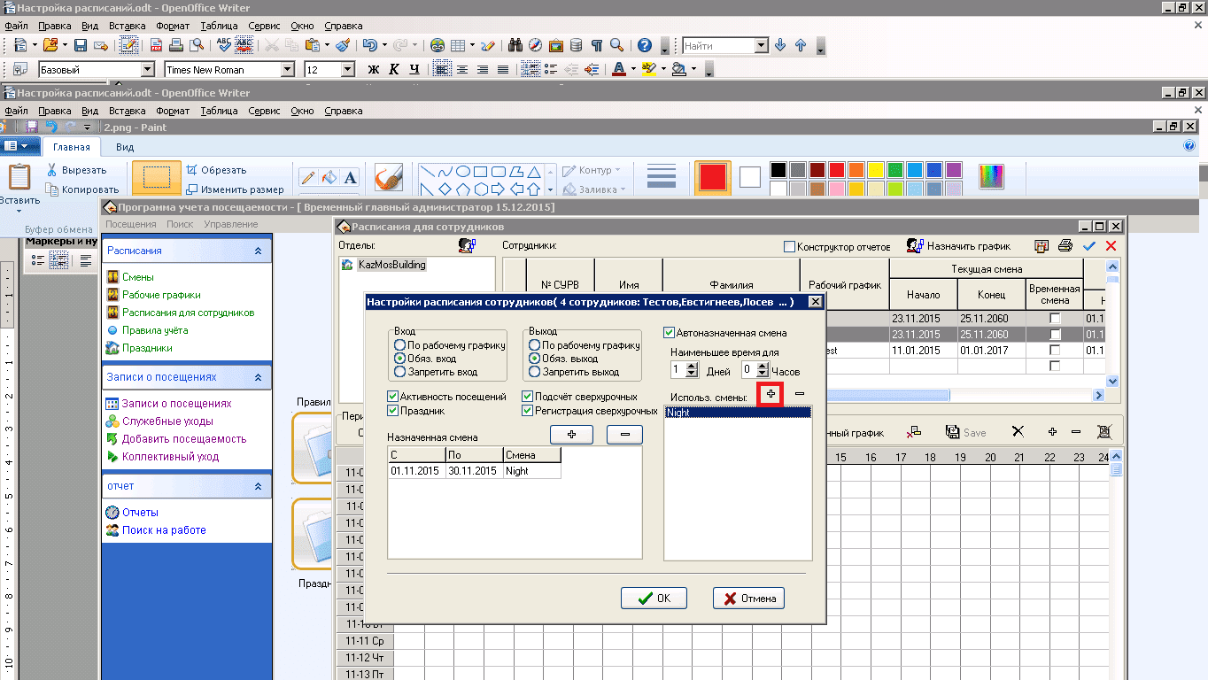The image size is (1208, 680).
Task: Click the bold Ж formatting icon
Action: (373, 69)
